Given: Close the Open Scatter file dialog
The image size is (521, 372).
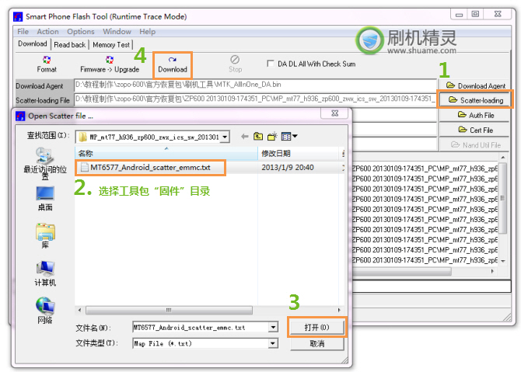Looking at the screenshot, I should (x=334, y=113).
